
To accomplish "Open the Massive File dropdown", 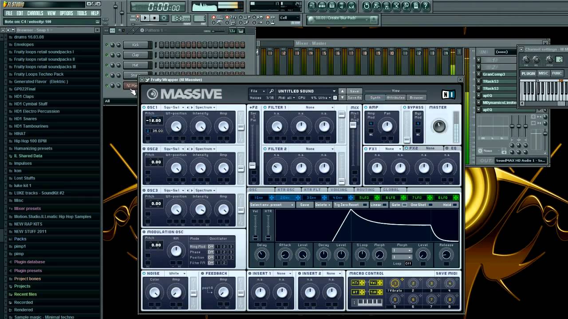I will (x=258, y=91).
